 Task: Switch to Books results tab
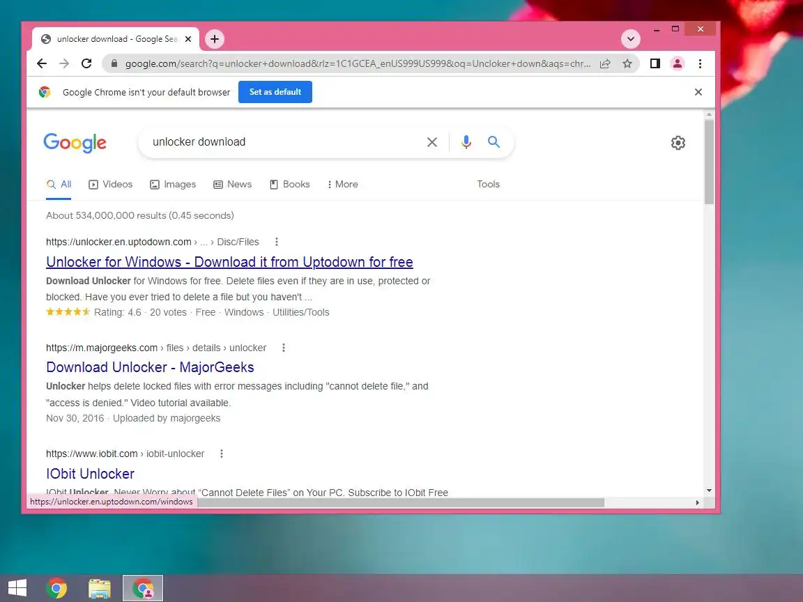coord(290,184)
